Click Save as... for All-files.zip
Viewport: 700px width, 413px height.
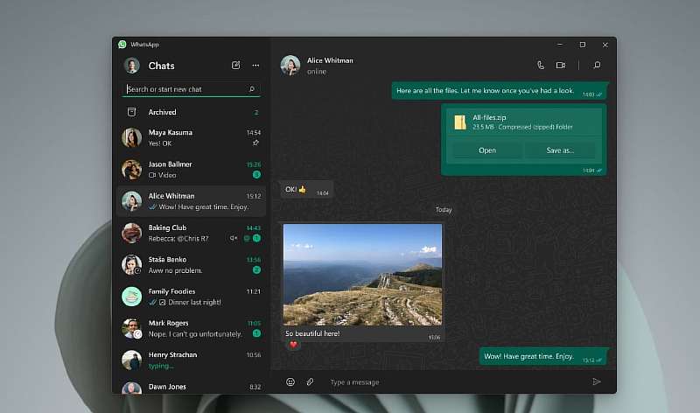pos(560,150)
